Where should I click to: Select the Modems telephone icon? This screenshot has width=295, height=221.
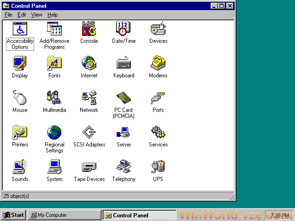click(x=158, y=63)
